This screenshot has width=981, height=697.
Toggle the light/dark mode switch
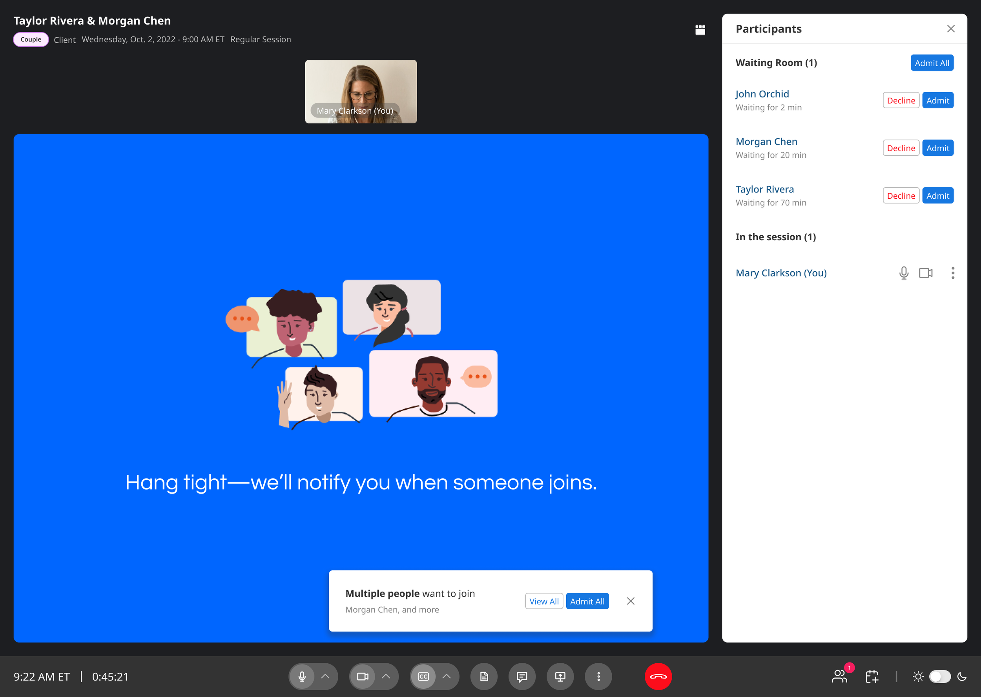coord(940,676)
